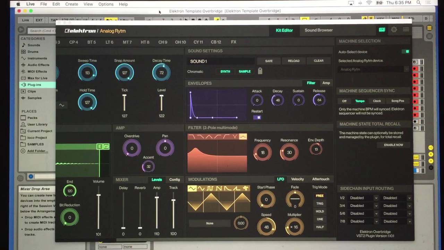Adjust the Tick level slider
The height and width of the screenshot is (250, 444).
124,103
